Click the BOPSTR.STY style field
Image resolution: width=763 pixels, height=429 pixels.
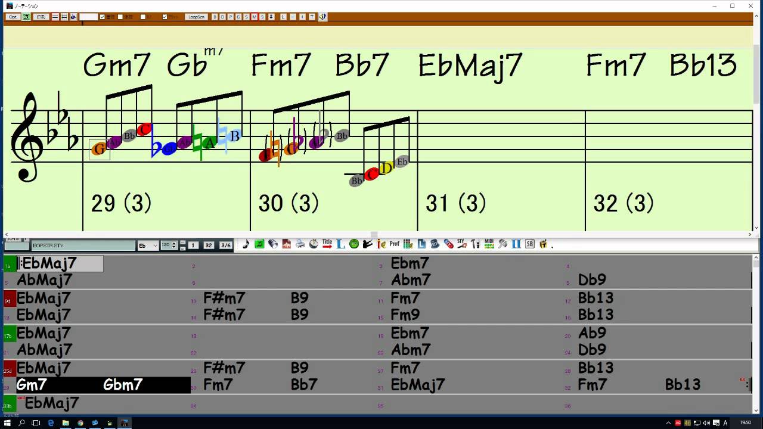pos(83,245)
